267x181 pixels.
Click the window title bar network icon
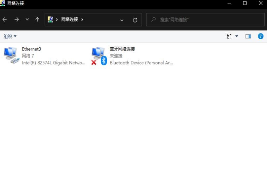(x=3, y=3)
